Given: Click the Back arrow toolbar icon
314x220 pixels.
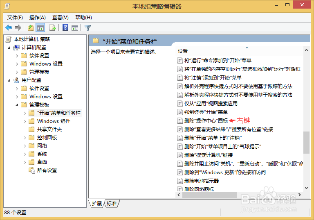Looking at the screenshot, I should pos(9,28).
